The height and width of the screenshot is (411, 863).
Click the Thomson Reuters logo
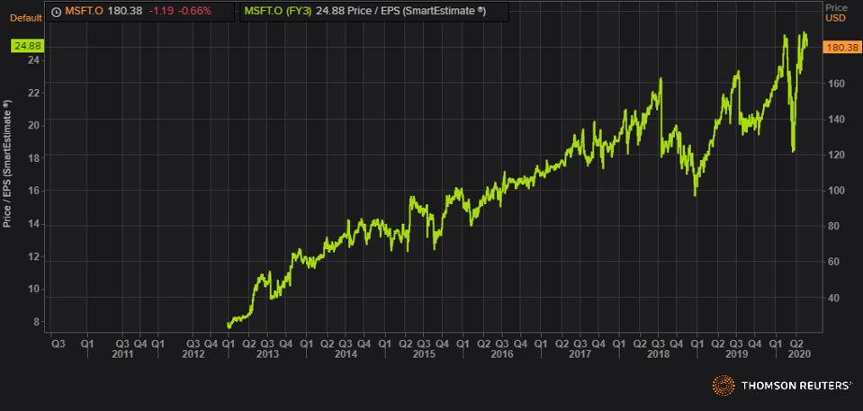pos(781,386)
